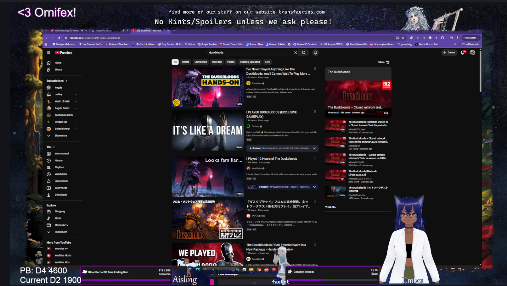Select the Unwatched filter chip
Viewport: 507px width, 286px height.
click(x=201, y=62)
